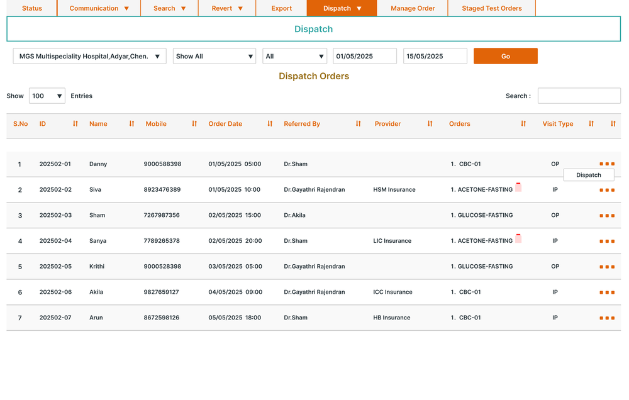Open the actions menu on Danny's order
The image size is (629, 400).
607,164
